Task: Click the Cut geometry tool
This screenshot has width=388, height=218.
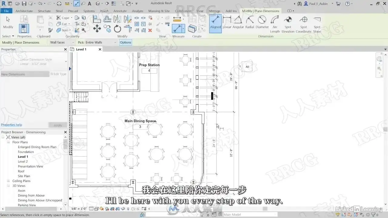Action: (x=62, y=24)
